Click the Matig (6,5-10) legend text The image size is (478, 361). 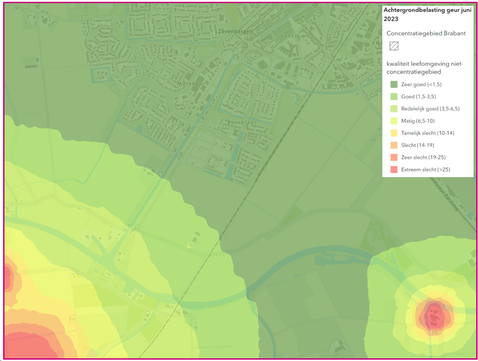click(418, 121)
